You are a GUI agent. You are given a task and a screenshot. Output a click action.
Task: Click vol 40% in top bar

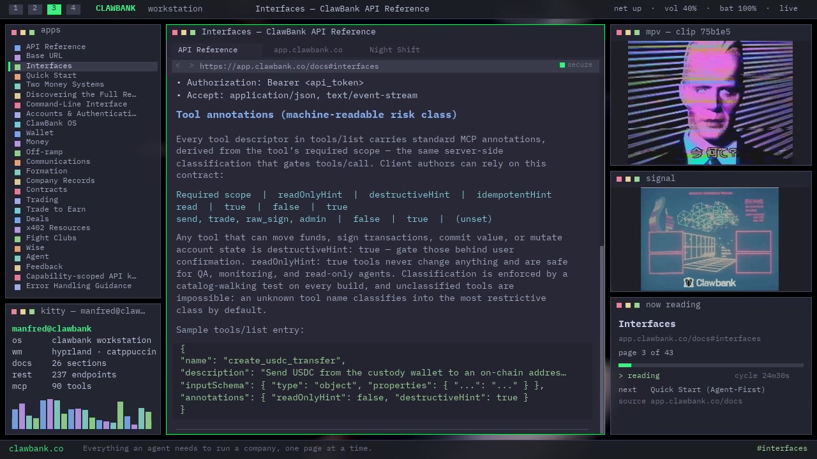(680, 9)
